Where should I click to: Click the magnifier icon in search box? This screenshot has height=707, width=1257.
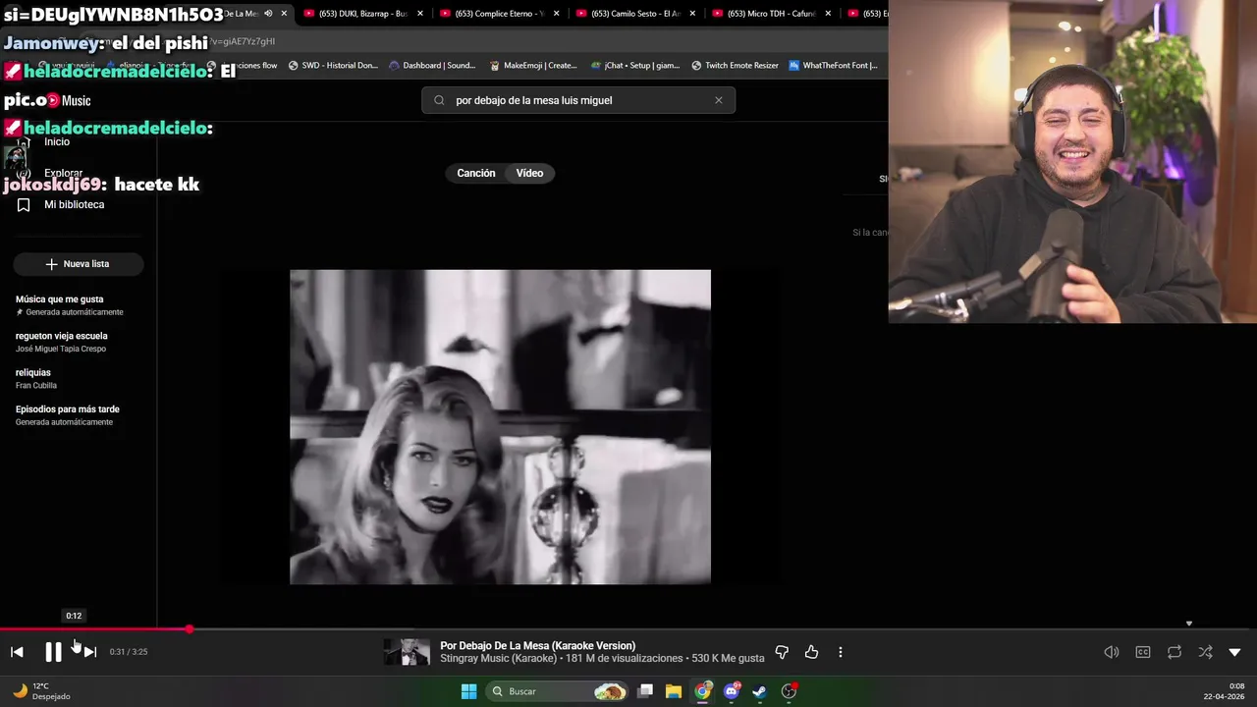click(x=439, y=100)
